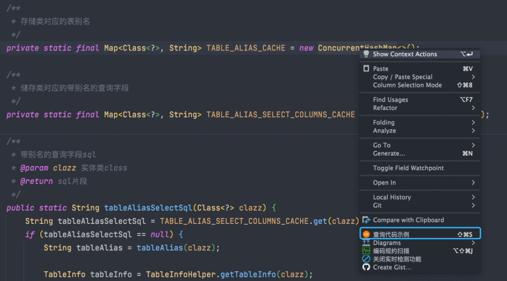Click the .get(clazz) call on the cache
Viewport: 507px width, 281px height.
click(334, 222)
